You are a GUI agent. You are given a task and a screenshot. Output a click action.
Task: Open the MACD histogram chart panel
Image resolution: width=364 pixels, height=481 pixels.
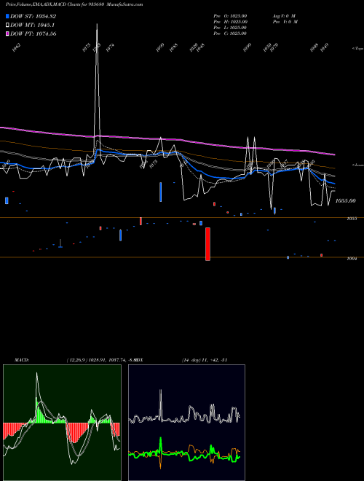[62, 423]
